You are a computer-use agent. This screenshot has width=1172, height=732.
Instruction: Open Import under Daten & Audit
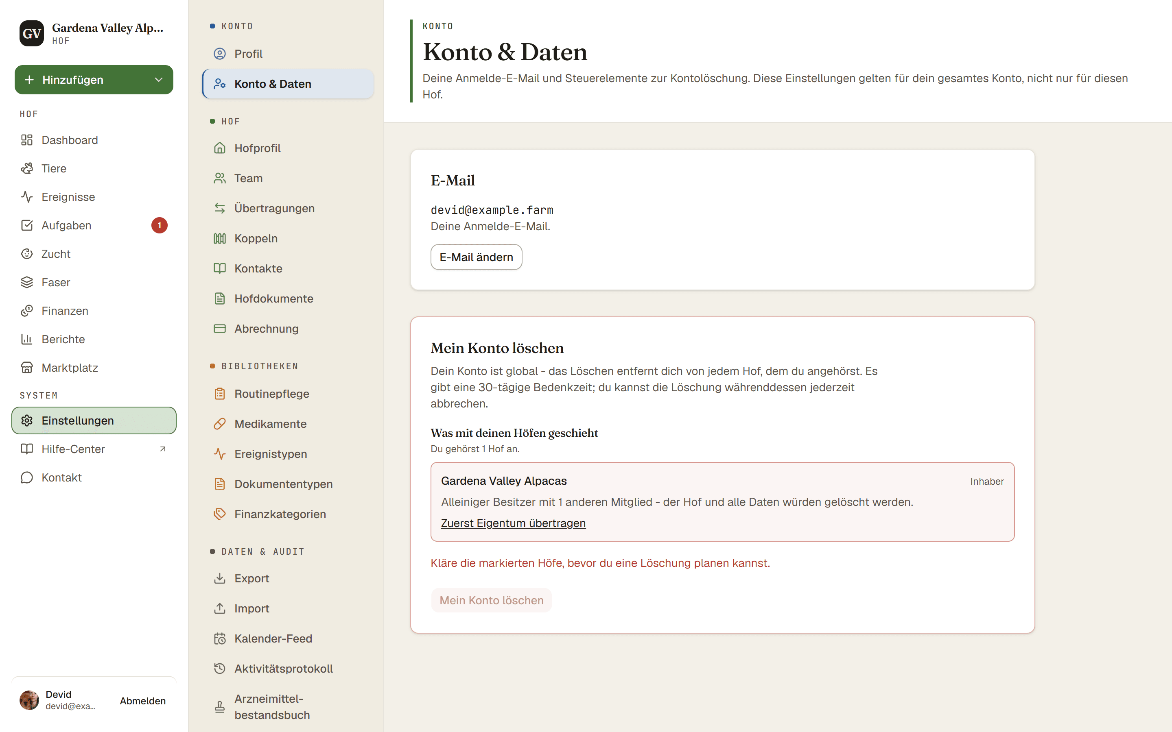[x=288, y=608]
